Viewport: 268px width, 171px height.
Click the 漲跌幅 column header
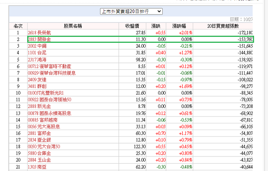coord(179,26)
